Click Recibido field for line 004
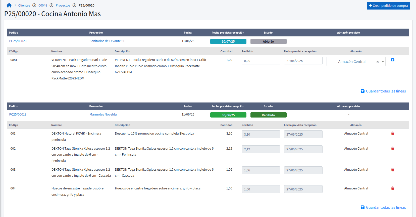 [261, 189]
